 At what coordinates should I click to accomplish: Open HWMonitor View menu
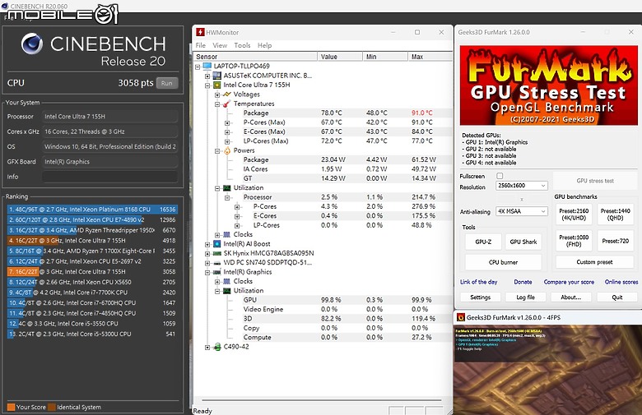[x=220, y=45]
